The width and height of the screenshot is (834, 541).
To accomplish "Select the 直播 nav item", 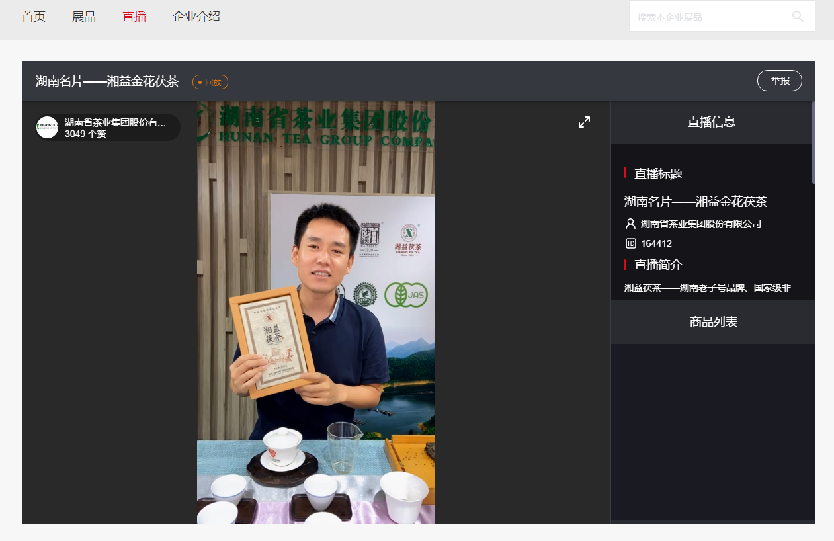I will coord(134,17).
